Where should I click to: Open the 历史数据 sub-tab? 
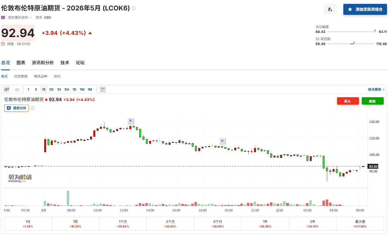click(x=21, y=76)
